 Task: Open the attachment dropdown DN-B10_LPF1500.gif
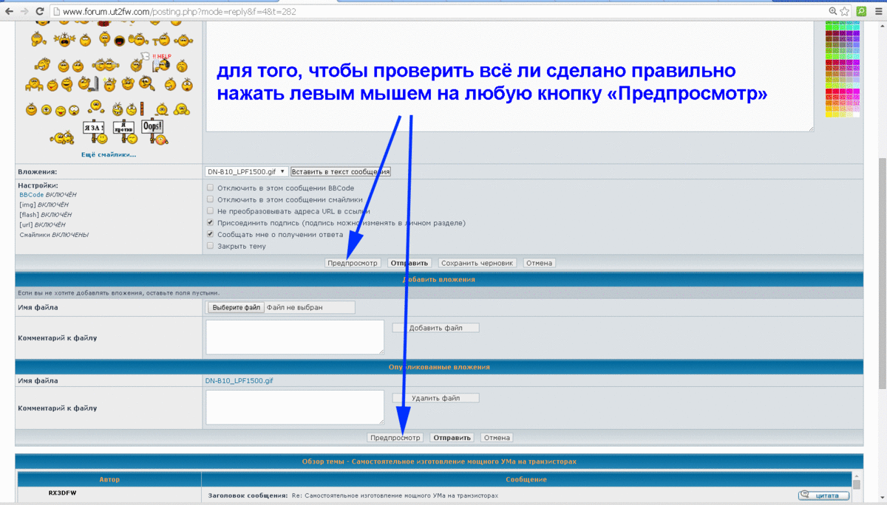[x=246, y=171]
